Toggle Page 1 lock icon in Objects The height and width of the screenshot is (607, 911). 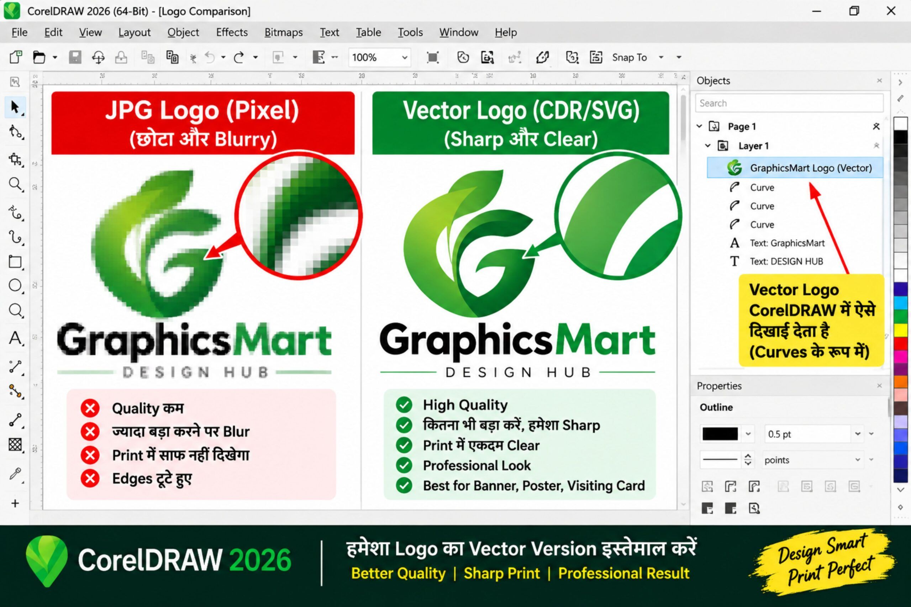coord(876,126)
